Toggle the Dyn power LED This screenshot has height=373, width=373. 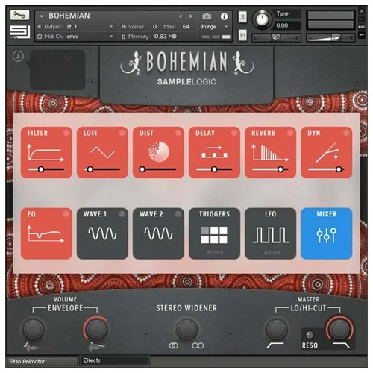(346, 133)
